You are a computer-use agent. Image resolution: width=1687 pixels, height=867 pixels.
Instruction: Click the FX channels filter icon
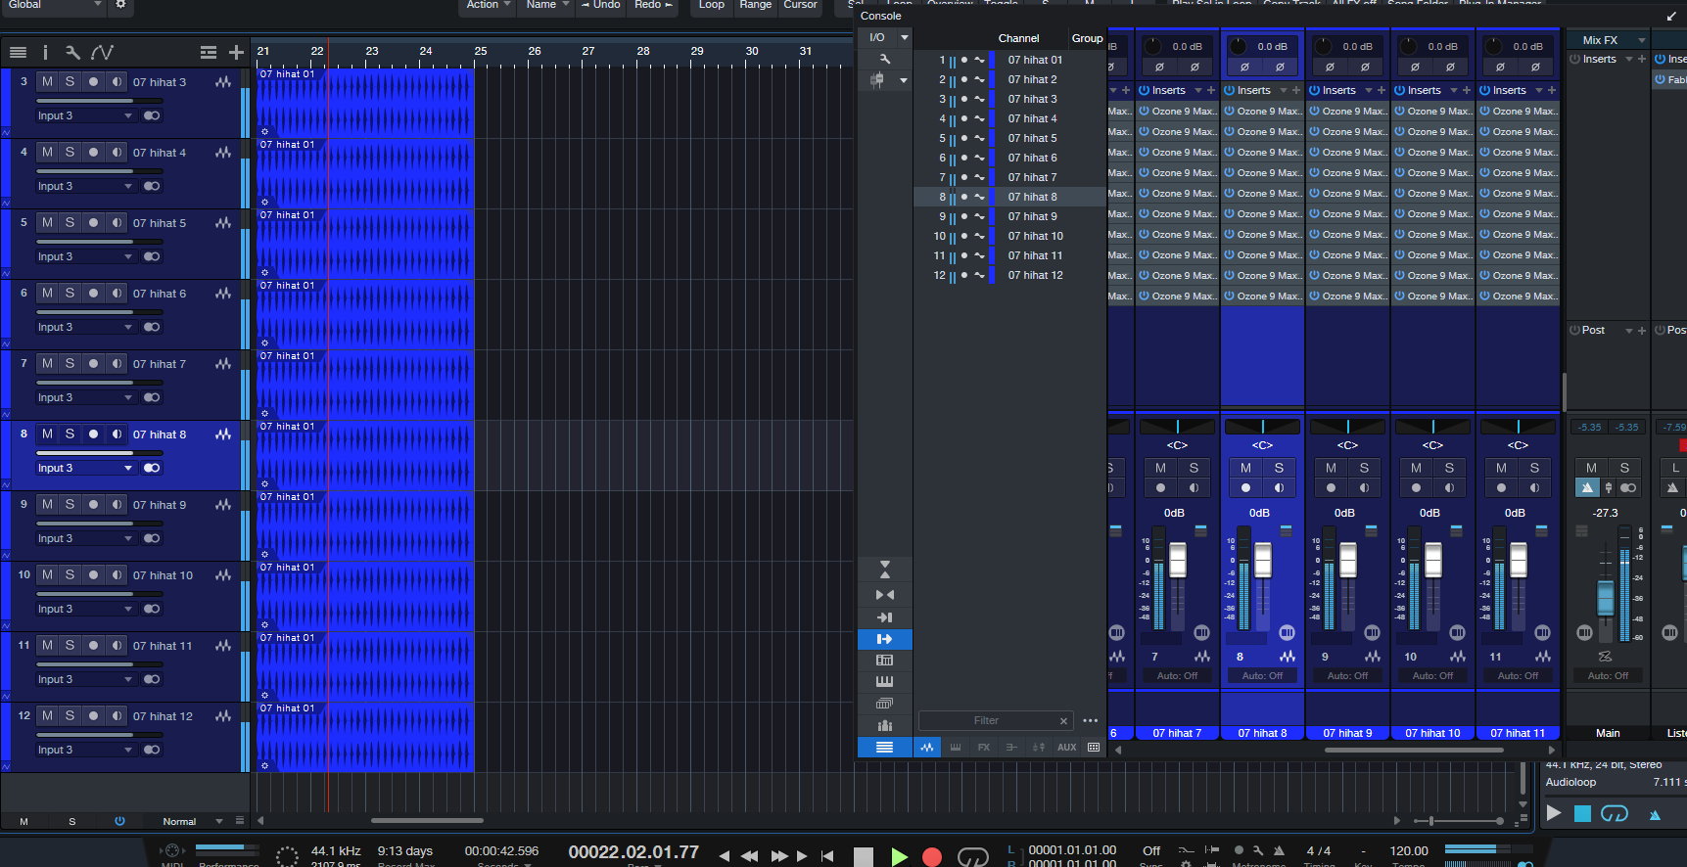984,748
